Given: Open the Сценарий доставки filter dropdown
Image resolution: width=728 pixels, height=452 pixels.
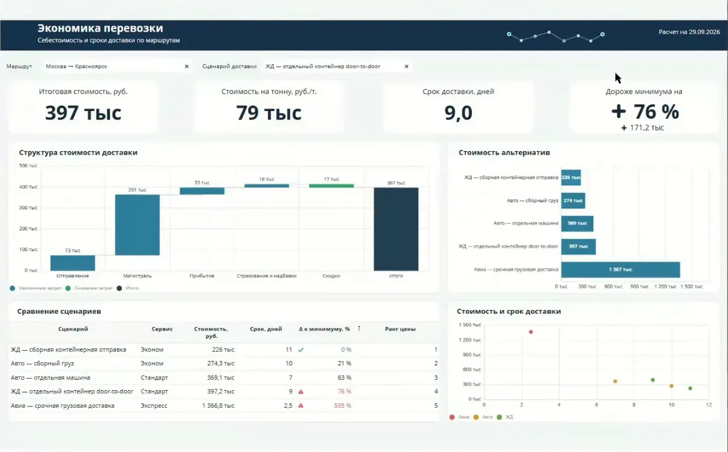Looking at the screenshot, I should pos(337,66).
